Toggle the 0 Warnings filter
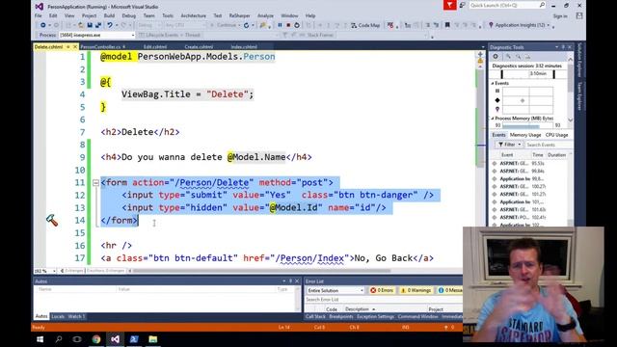 coord(416,290)
